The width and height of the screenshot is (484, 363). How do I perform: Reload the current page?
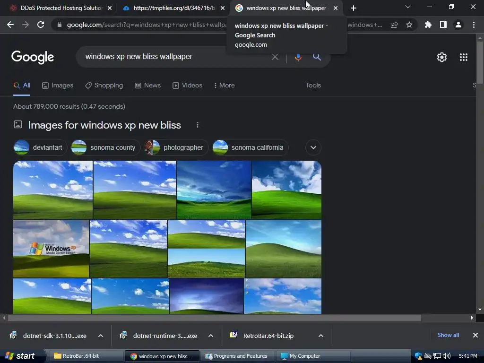[x=41, y=25]
